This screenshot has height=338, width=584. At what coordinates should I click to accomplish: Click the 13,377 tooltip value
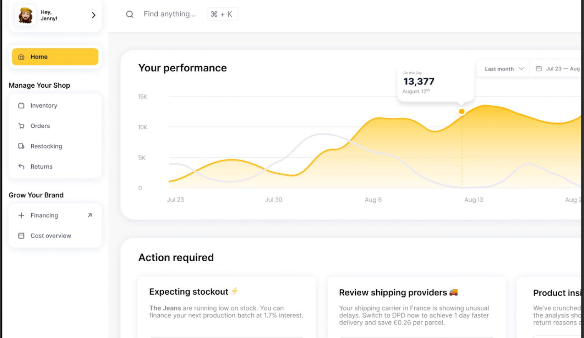(x=419, y=81)
